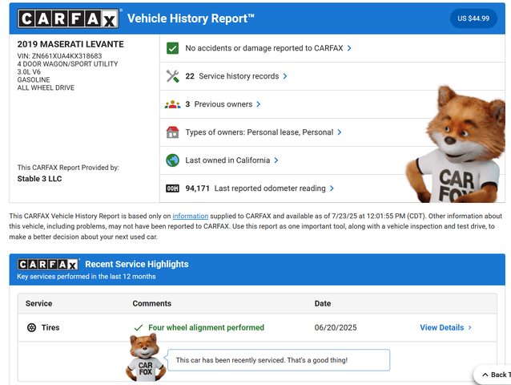This screenshot has width=511, height=385.
Task: Click the small Car Fox mascot
Action: tap(145, 357)
